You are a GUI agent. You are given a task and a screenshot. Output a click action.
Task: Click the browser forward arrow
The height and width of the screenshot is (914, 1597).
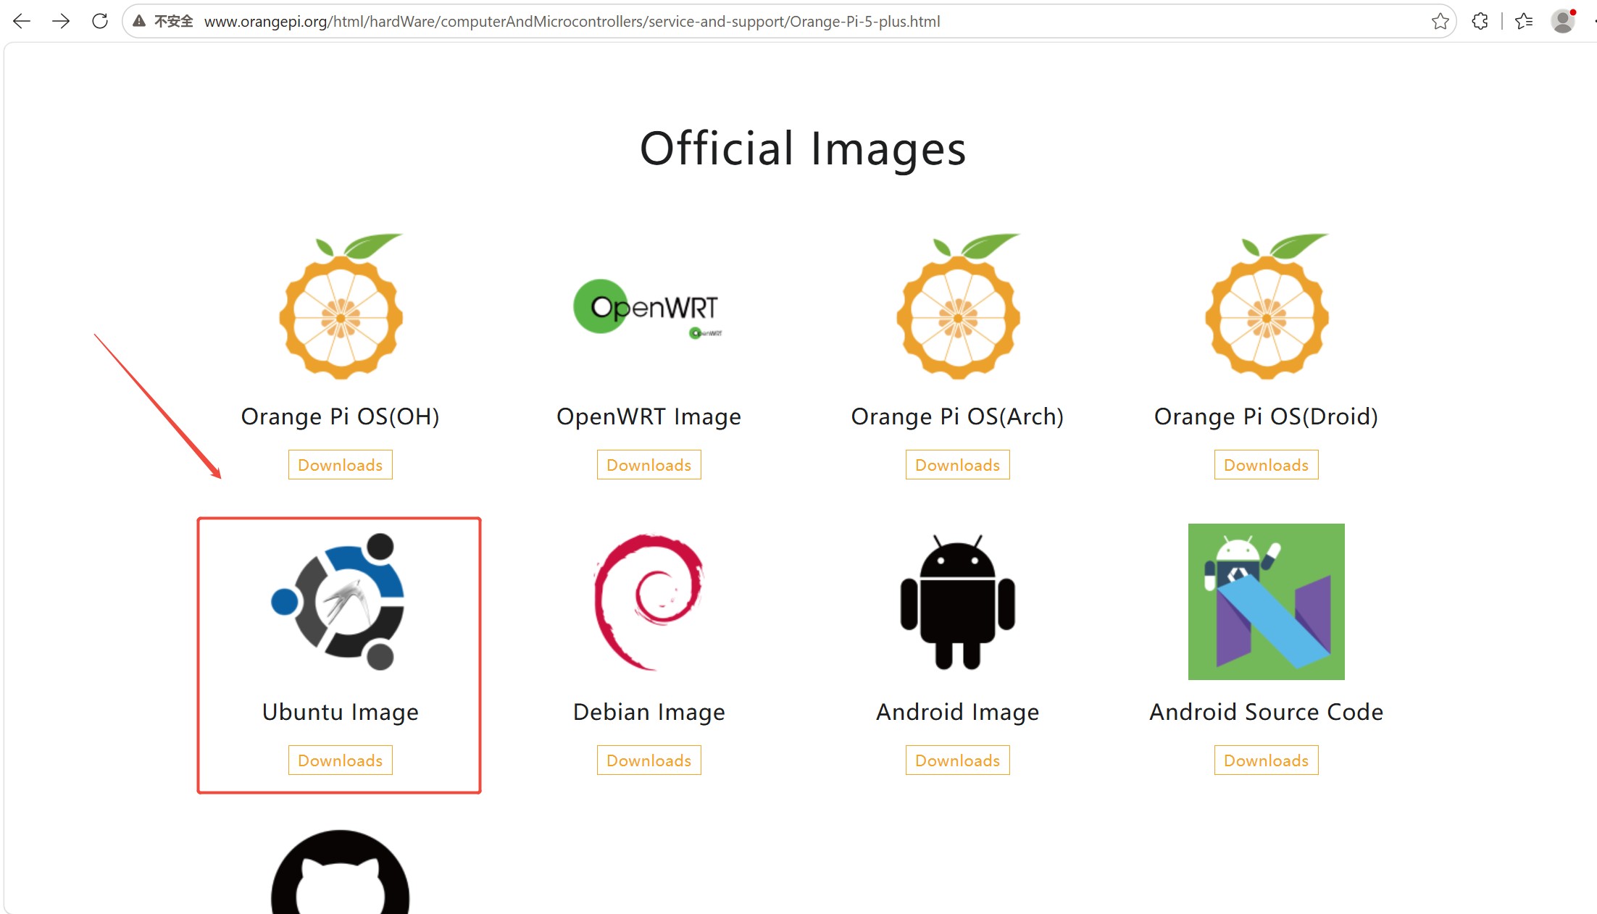click(61, 21)
